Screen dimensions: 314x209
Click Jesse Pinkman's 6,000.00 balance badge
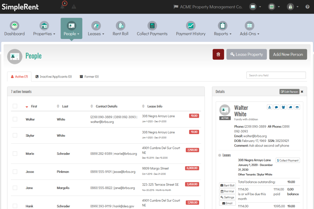pos(192,168)
